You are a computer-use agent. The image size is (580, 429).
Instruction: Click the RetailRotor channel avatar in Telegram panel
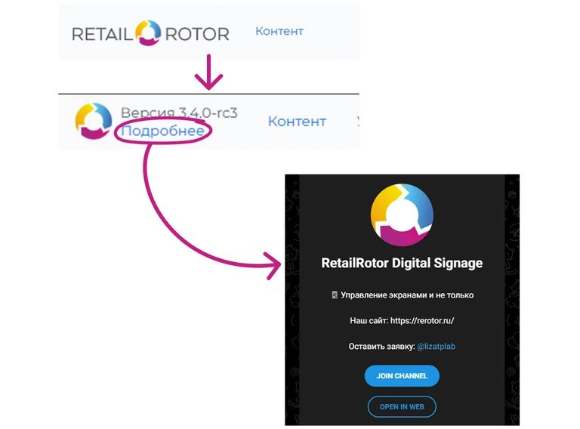(x=402, y=214)
